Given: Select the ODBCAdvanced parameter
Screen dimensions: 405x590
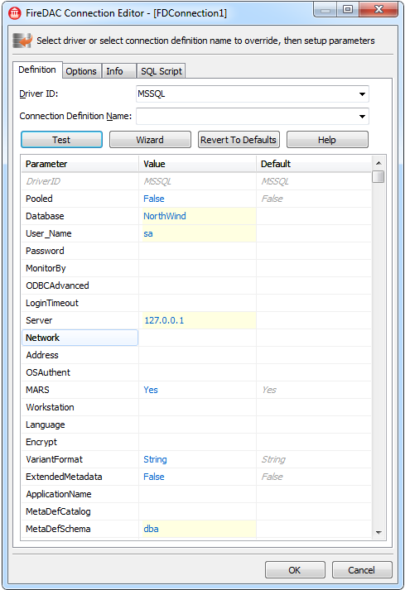Looking at the screenshot, I should coord(80,285).
